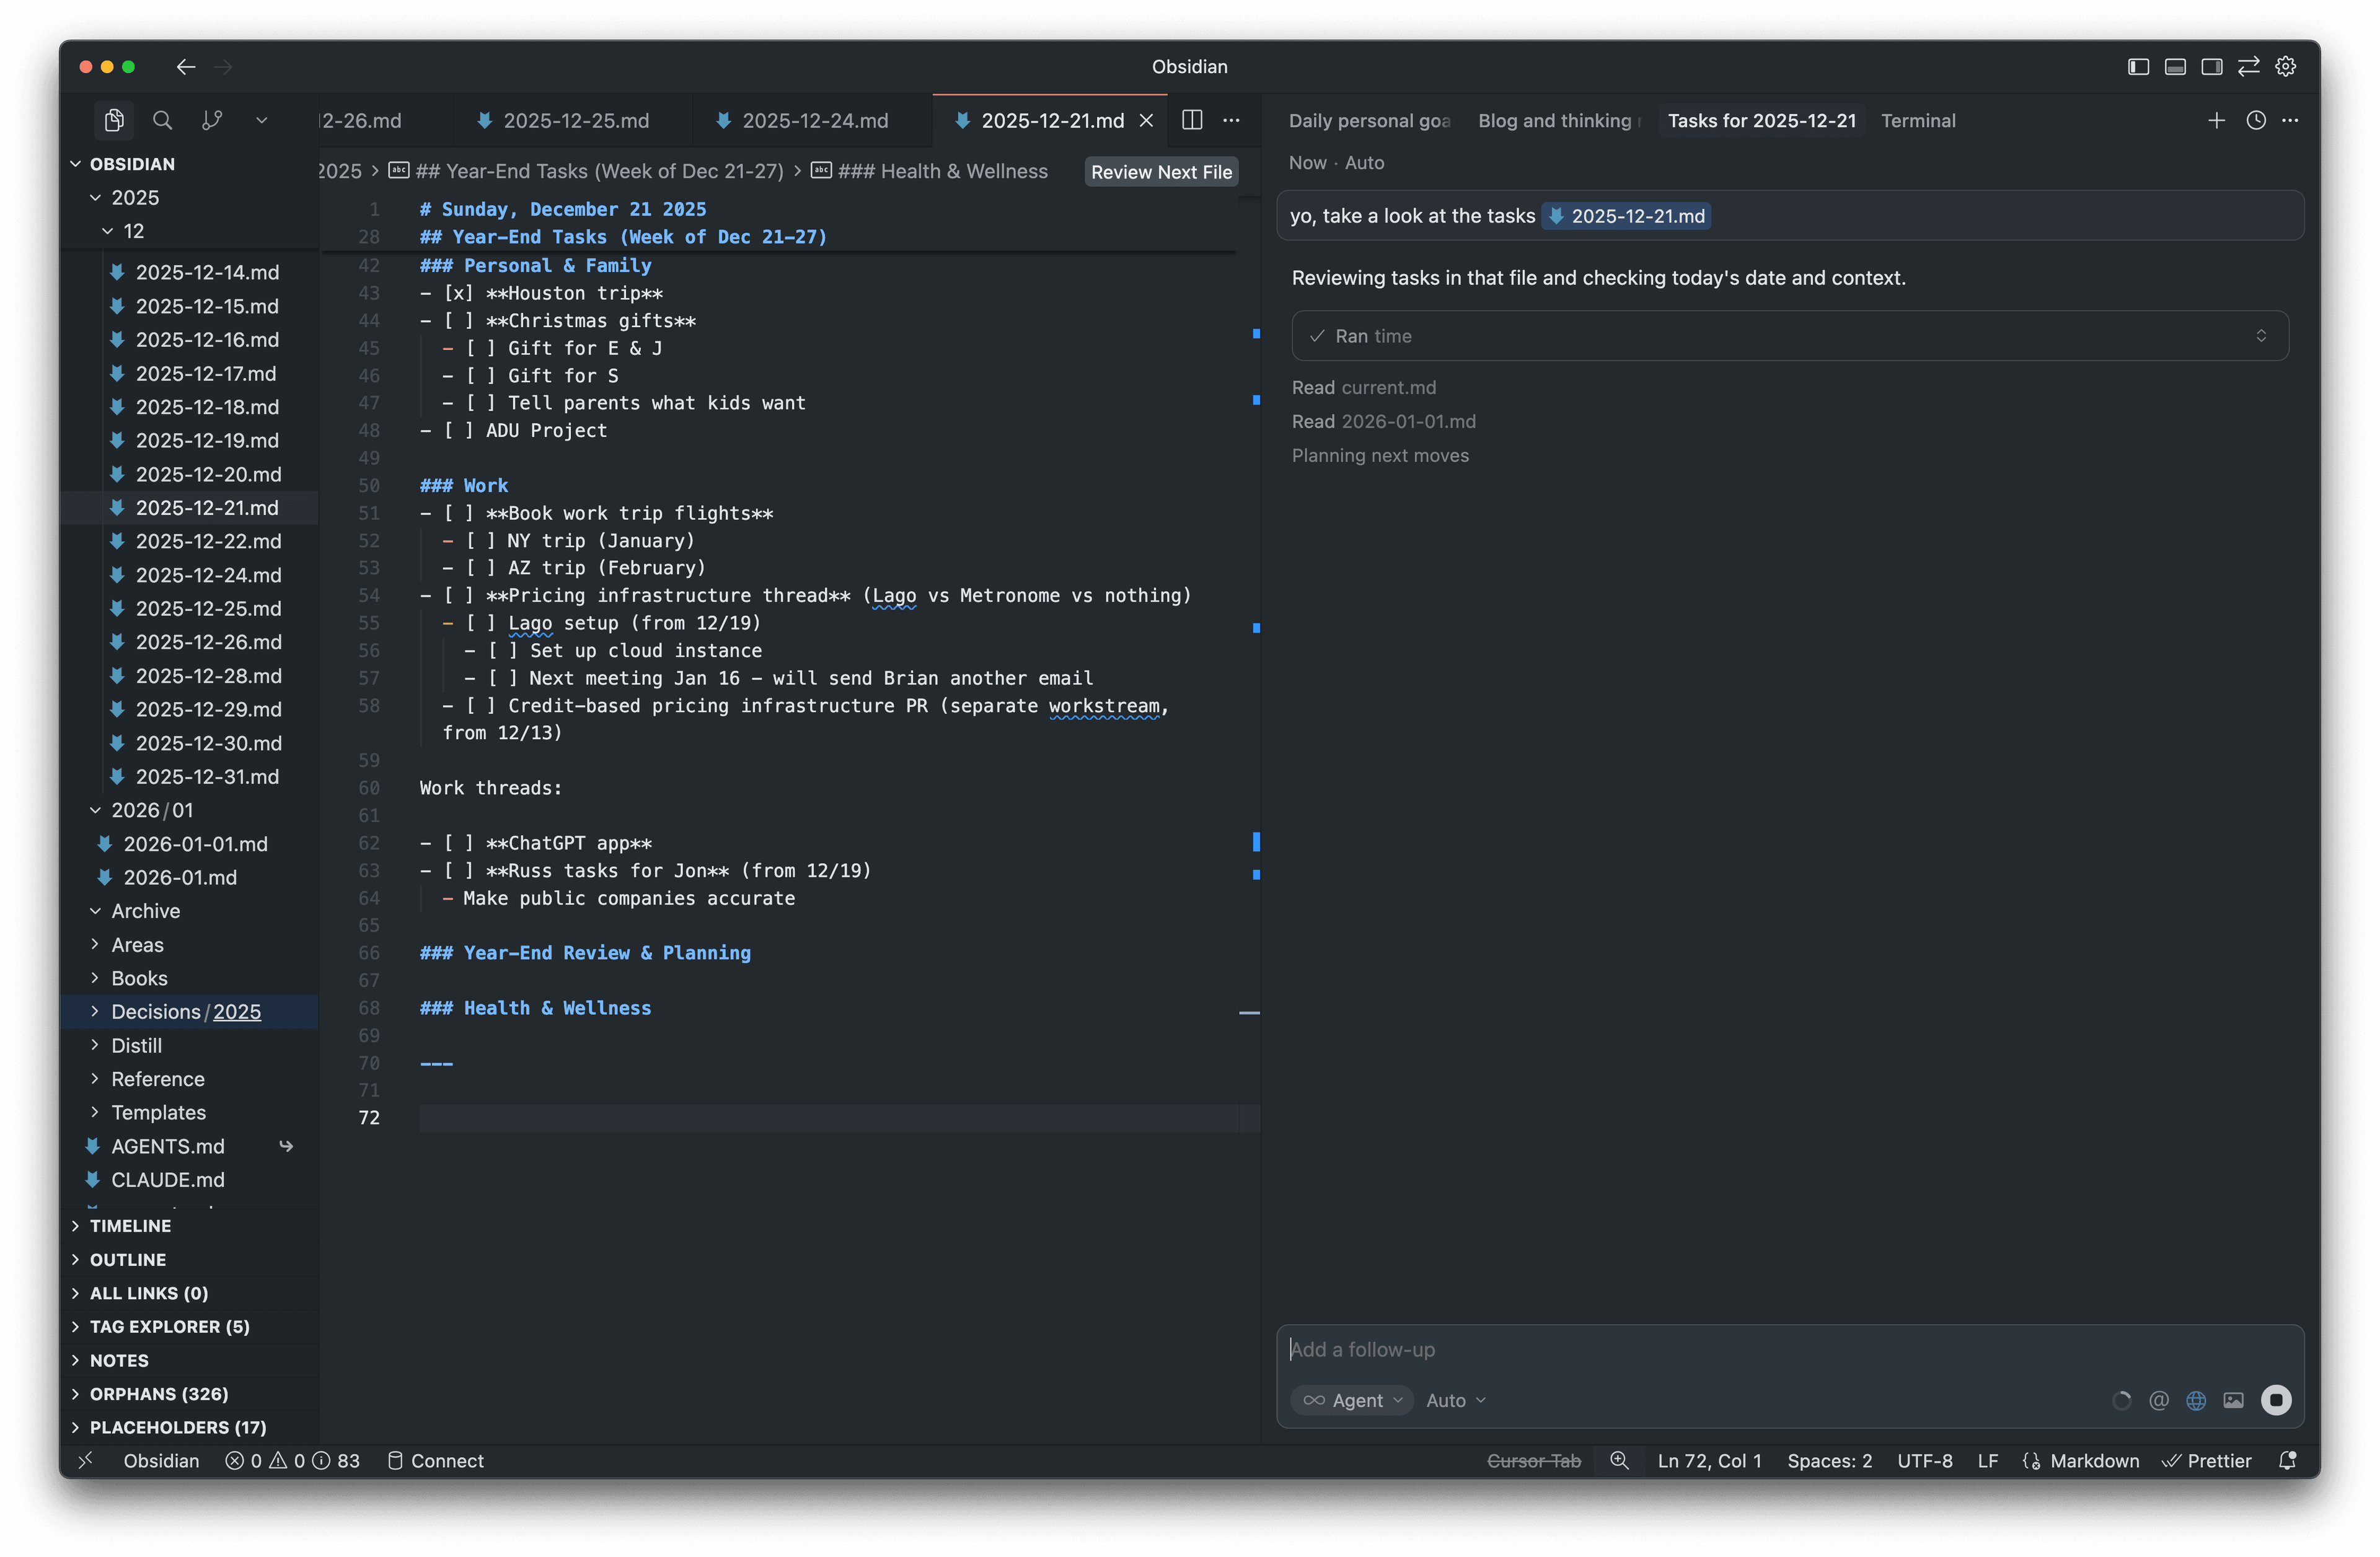Open the image attachment icon in chat

[2234, 1400]
